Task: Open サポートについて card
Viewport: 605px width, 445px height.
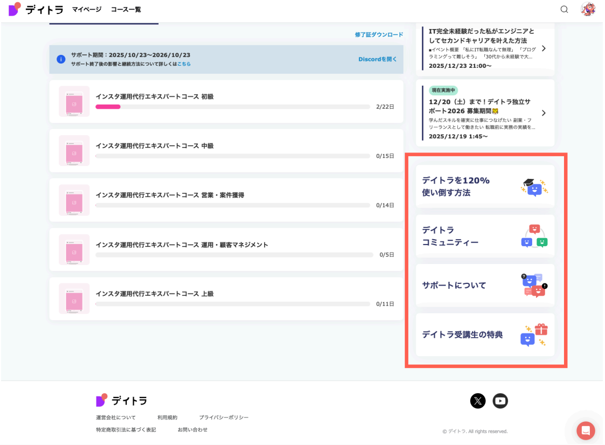Action: point(485,286)
